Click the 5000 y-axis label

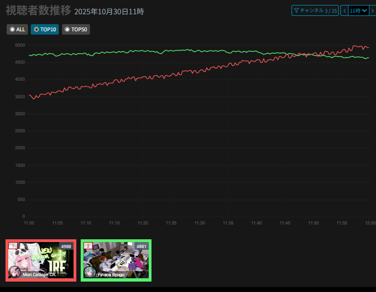pos(20,45)
